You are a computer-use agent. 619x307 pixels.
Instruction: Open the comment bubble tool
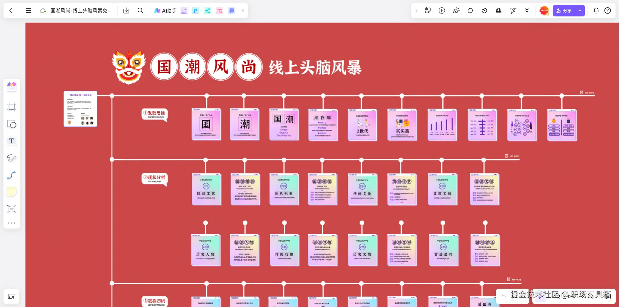click(470, 10)
